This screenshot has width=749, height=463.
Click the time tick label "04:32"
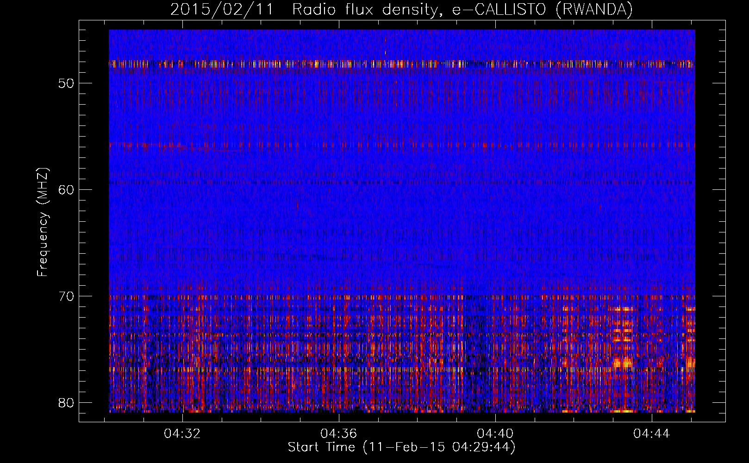point(182,434)
